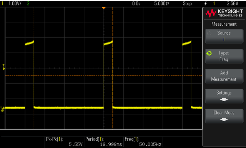Click the Keysight Technologies logo
The height and width of the screenshot is (148, 246).
click(224, 13)
